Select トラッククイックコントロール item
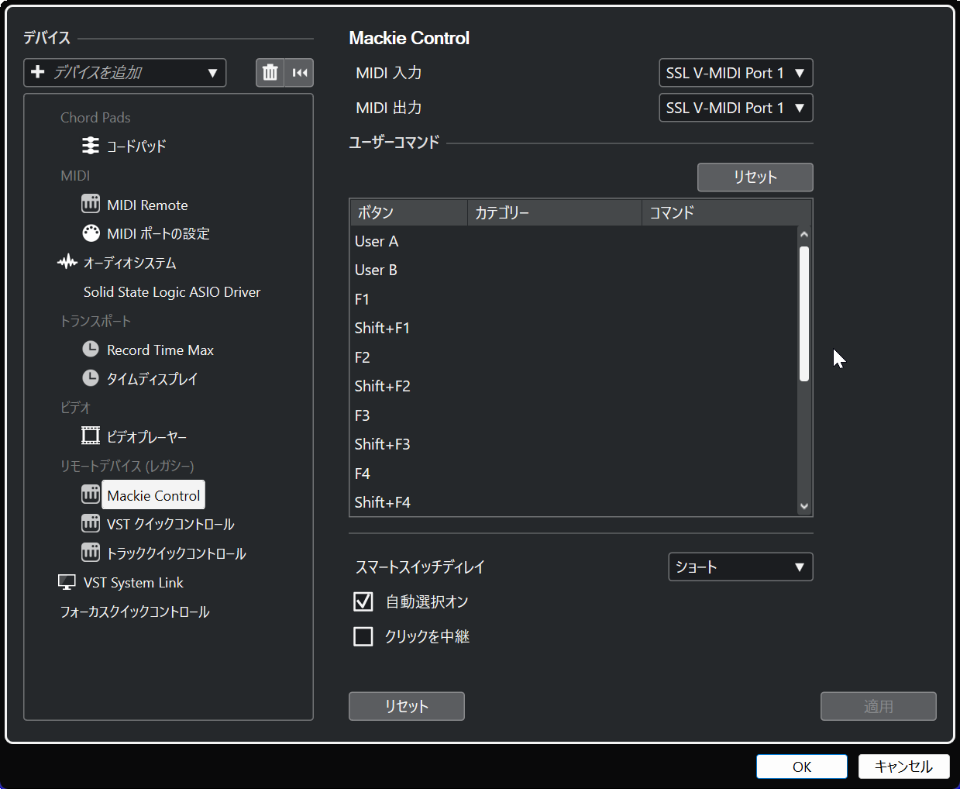 176,553
